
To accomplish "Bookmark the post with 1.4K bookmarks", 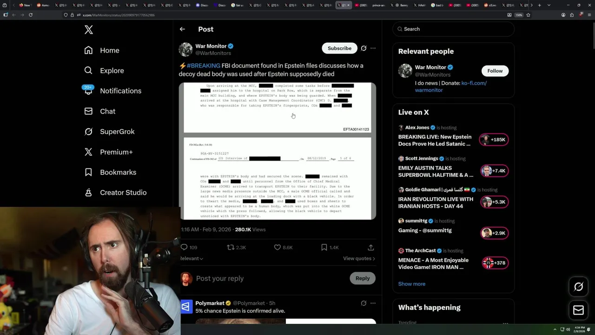I will [330, 248].
